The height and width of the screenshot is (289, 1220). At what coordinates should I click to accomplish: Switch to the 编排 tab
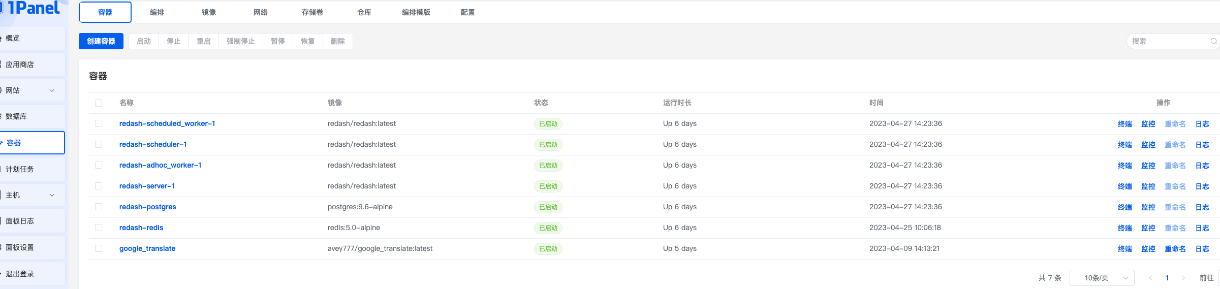[x=157, y=12]
